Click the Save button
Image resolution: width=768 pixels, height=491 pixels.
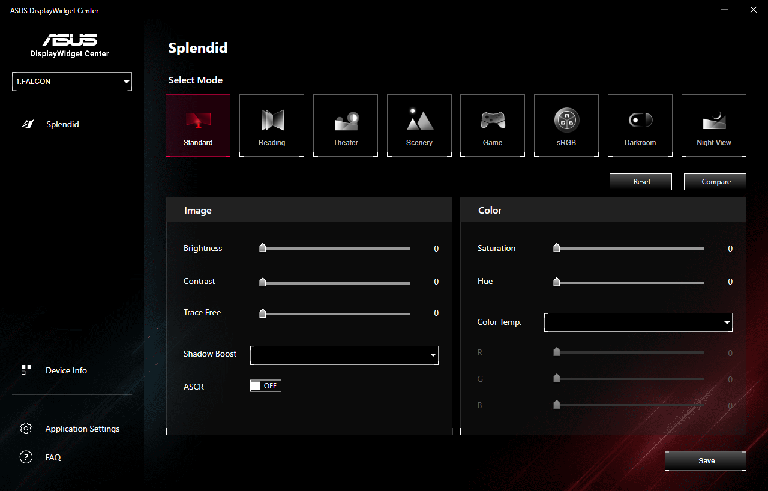tap(705, 460)
